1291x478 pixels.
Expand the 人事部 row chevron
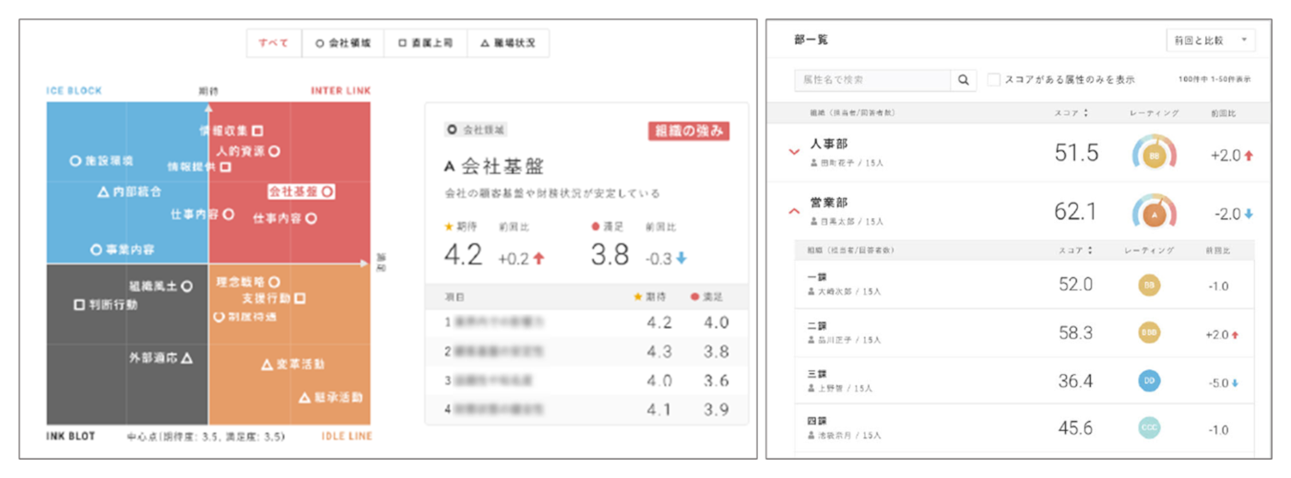click(794, 153)
